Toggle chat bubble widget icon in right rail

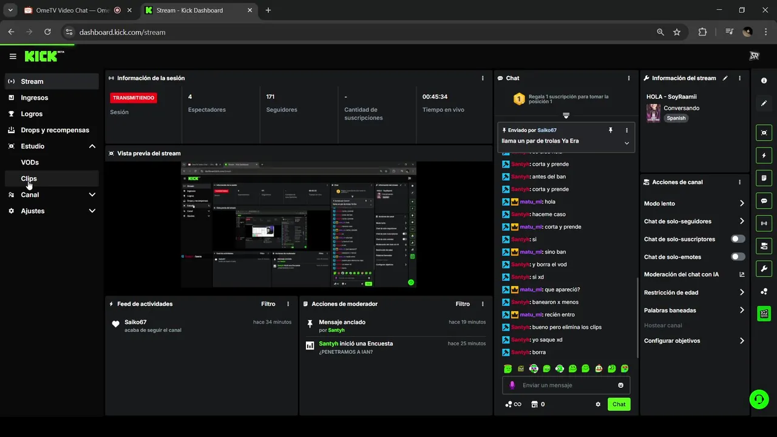coord(764,201)
